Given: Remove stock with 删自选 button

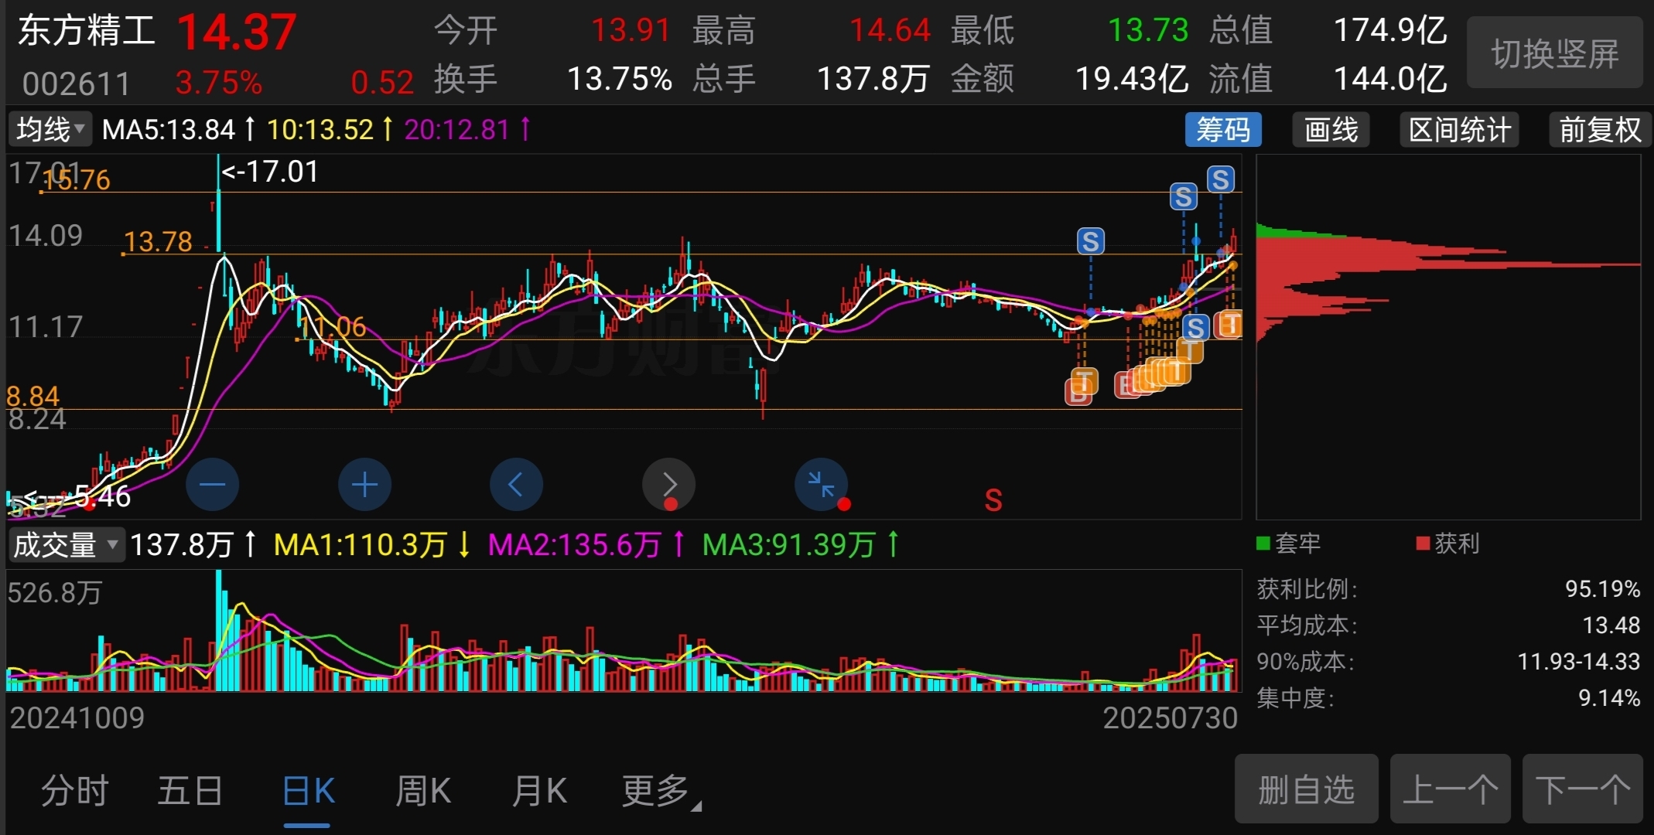Looking at the screenshot, I should tap(1307, 789).
